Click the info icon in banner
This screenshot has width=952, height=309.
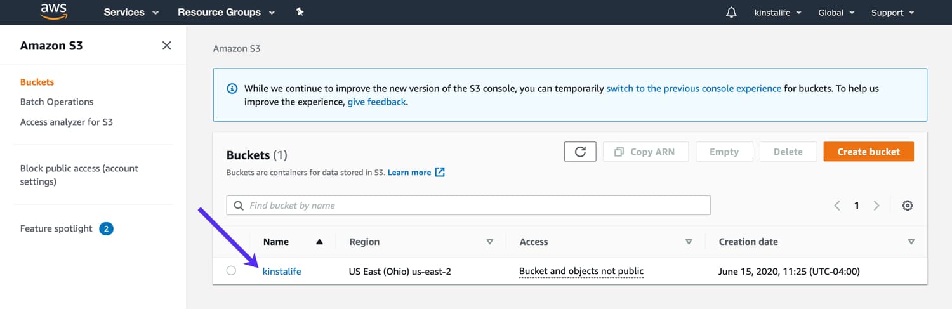[x=232, y=89]
